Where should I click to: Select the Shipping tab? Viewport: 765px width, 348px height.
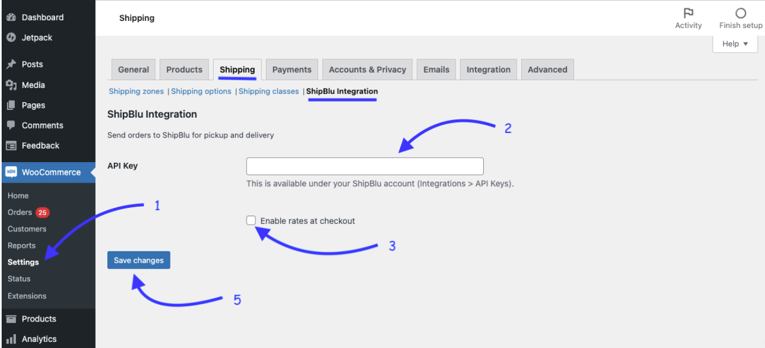[x=237, y=70]
